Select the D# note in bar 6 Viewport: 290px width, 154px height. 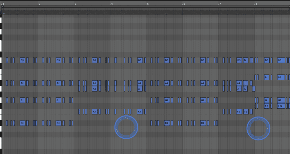(x=203, y=123)
